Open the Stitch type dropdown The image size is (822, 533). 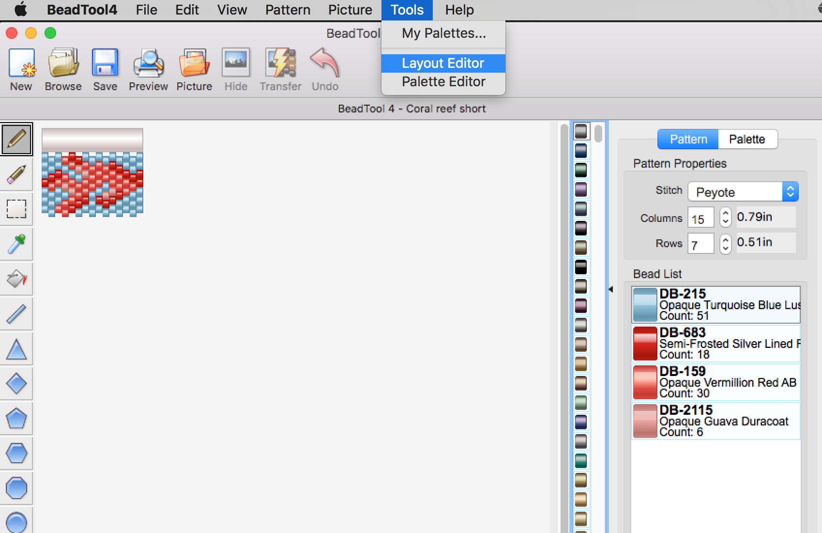click(x=743, y=192)
